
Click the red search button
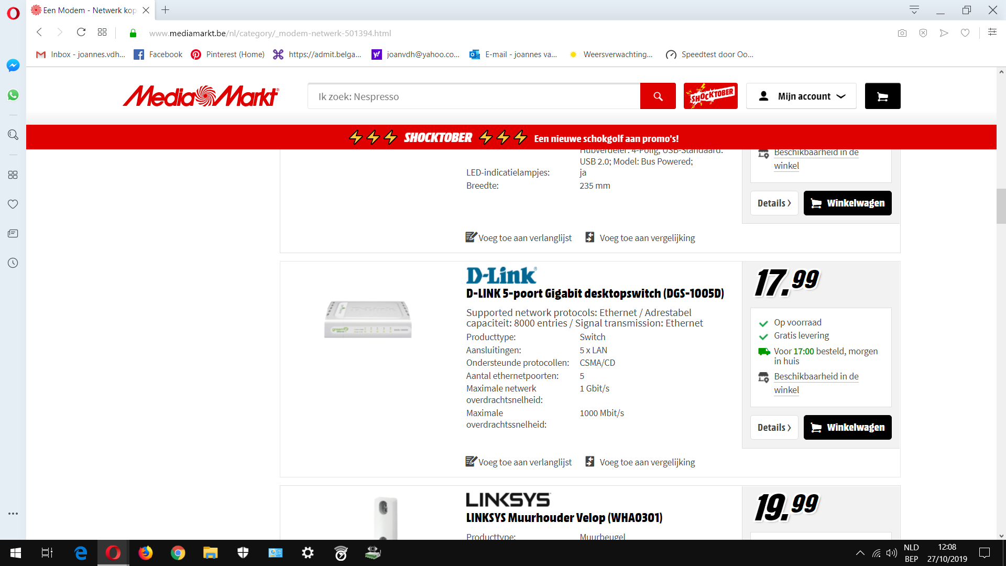[x=658, y=96]
